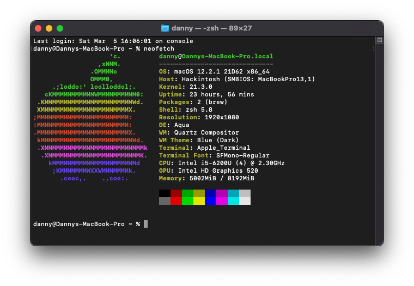Click the WM Theme line "Blue (Dark)"
The width and height of the screenshot is (414, 286).
[199, 140]
